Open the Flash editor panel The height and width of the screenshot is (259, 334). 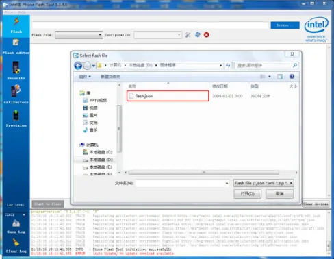click(x=16, y=47)
